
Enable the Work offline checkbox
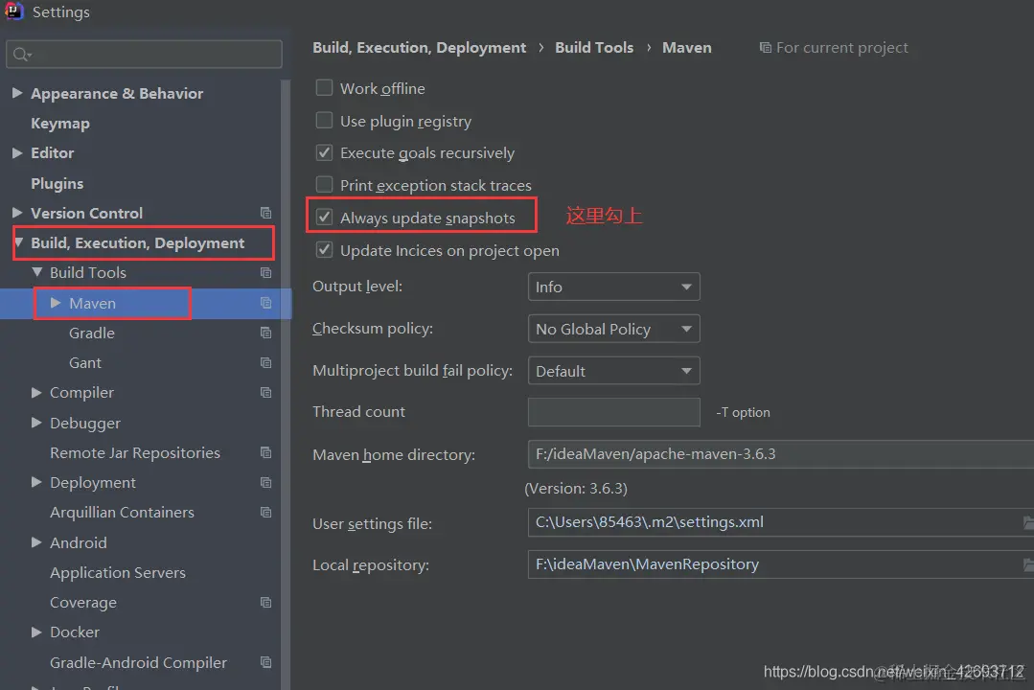[x=324, y=88]
